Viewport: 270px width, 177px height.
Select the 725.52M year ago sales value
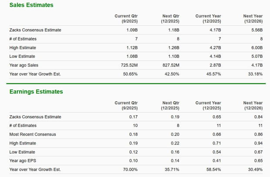(x=128, y=65)
